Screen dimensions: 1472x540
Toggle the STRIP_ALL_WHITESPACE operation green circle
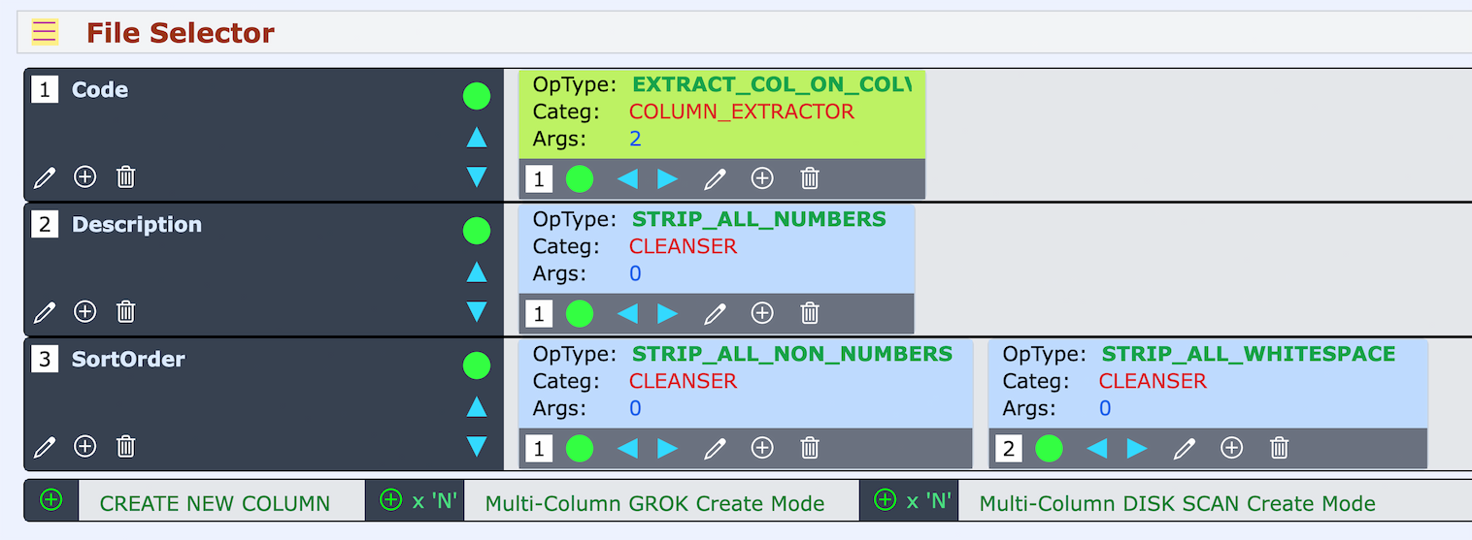[x=1050, y=448]
